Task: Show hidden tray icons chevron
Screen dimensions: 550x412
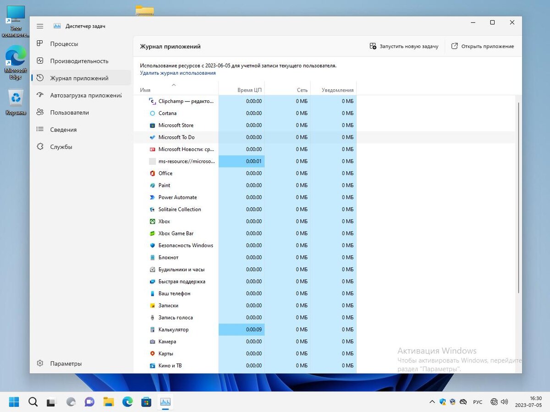Action: tap(432, 402)
